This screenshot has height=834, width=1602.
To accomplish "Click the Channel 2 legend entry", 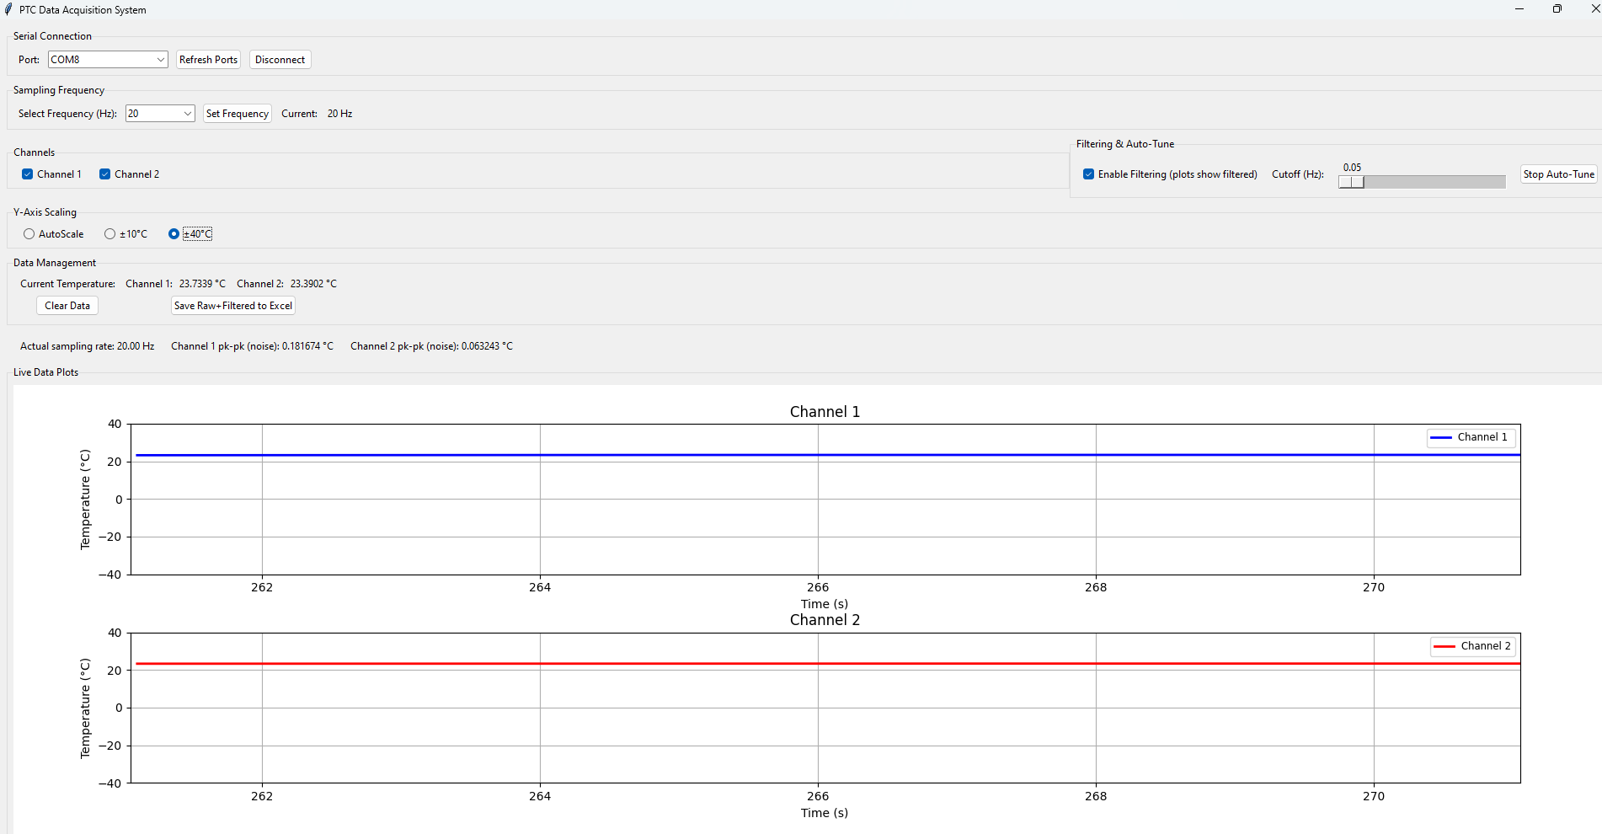I will (x=1472, y=645).
